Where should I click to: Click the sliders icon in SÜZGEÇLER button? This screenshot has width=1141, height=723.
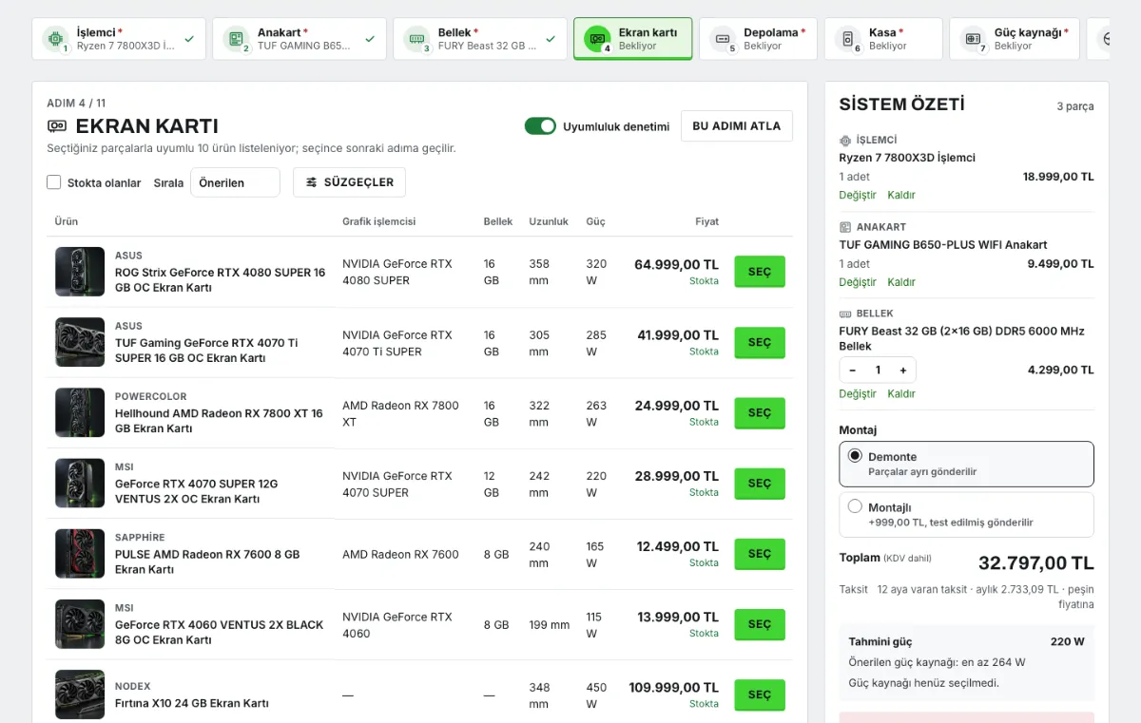pyautogui.click(x=312, y=182)
